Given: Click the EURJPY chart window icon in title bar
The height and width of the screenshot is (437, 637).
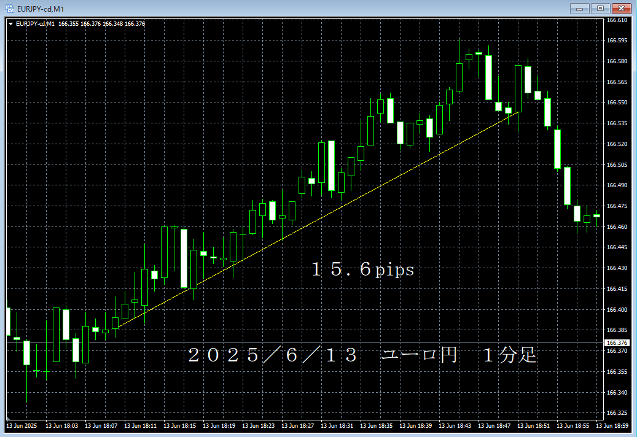Looking at the screenshot, I should pos(9,9).
